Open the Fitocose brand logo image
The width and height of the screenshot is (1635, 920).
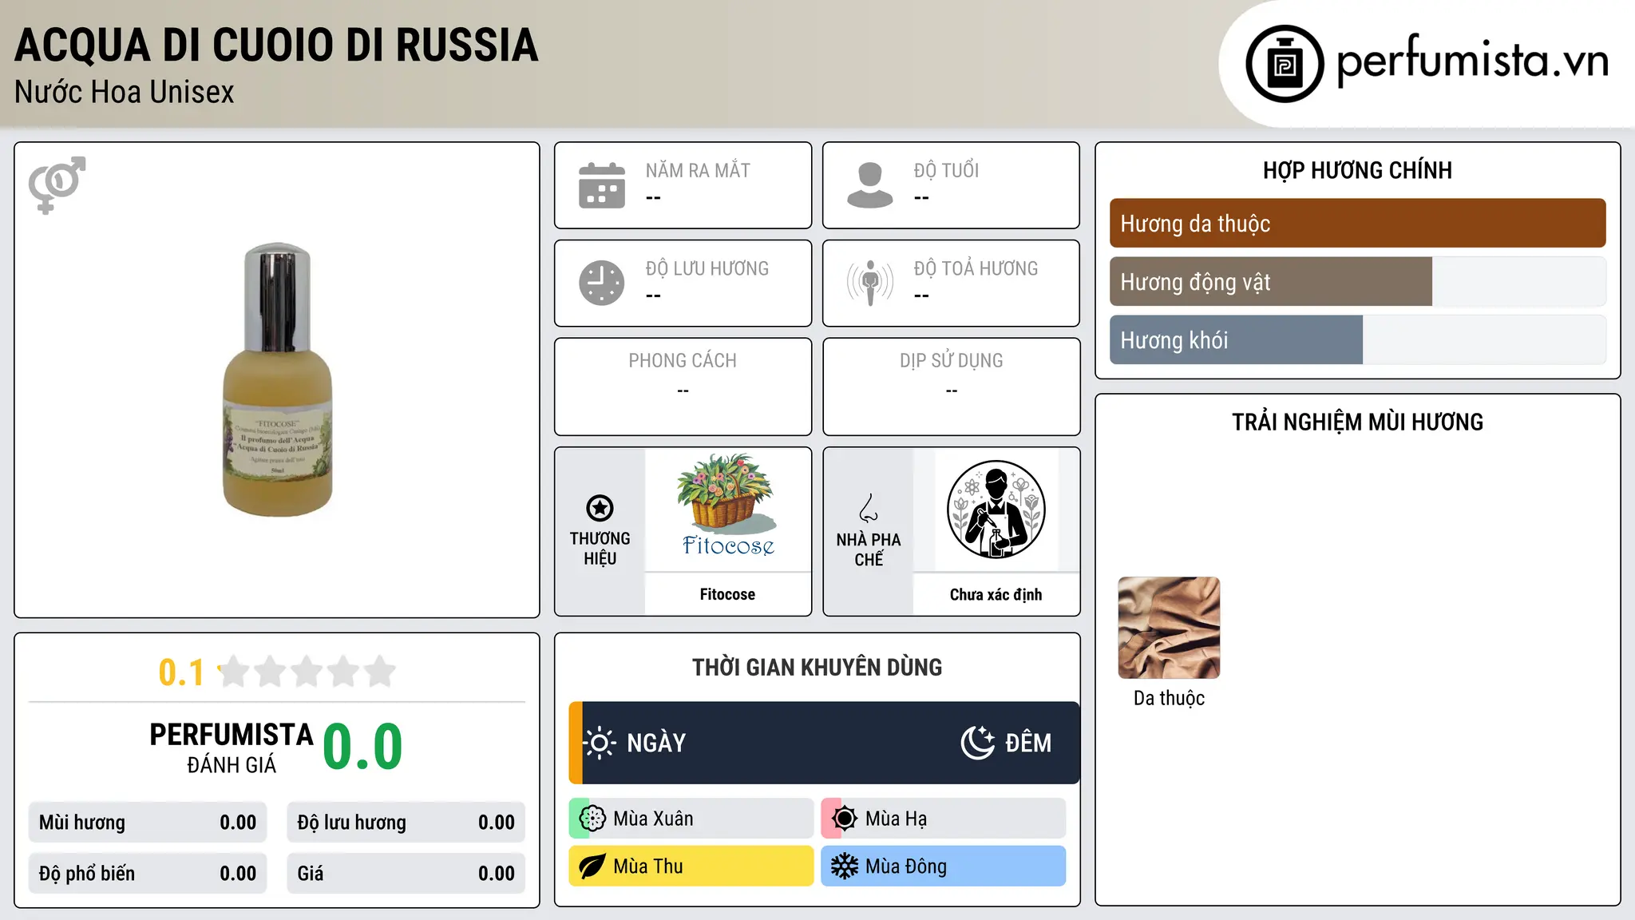click(x=727, y=508)
